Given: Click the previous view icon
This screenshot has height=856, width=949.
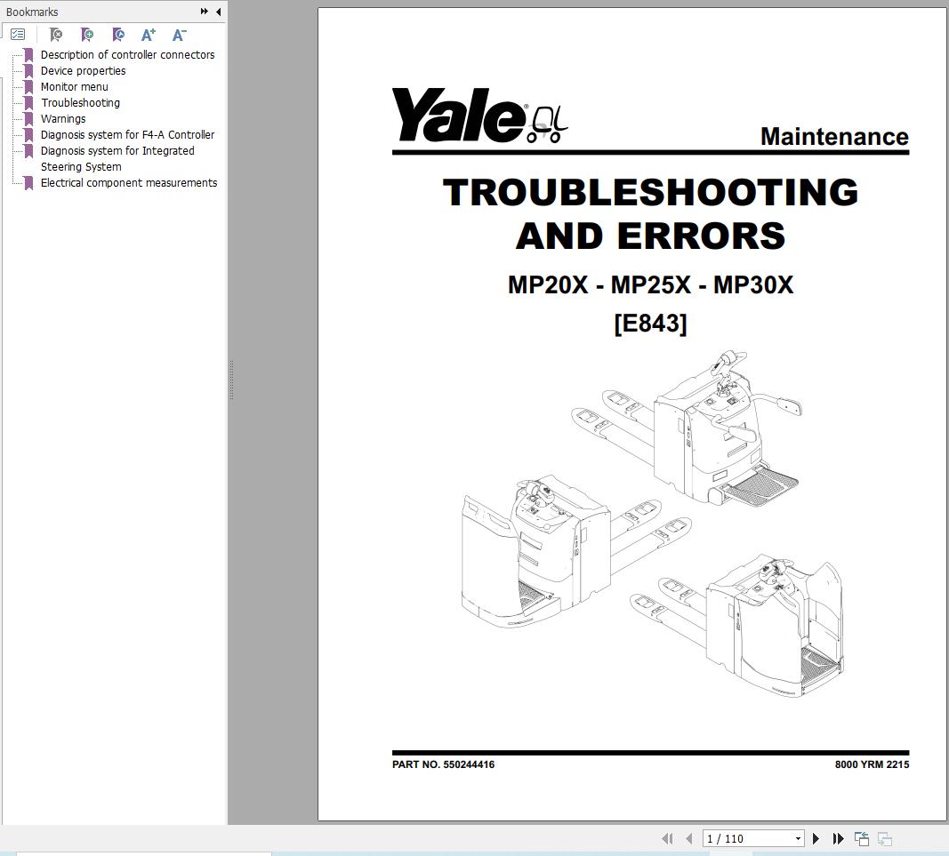Looking at the screenshot, I should point(861,838).
